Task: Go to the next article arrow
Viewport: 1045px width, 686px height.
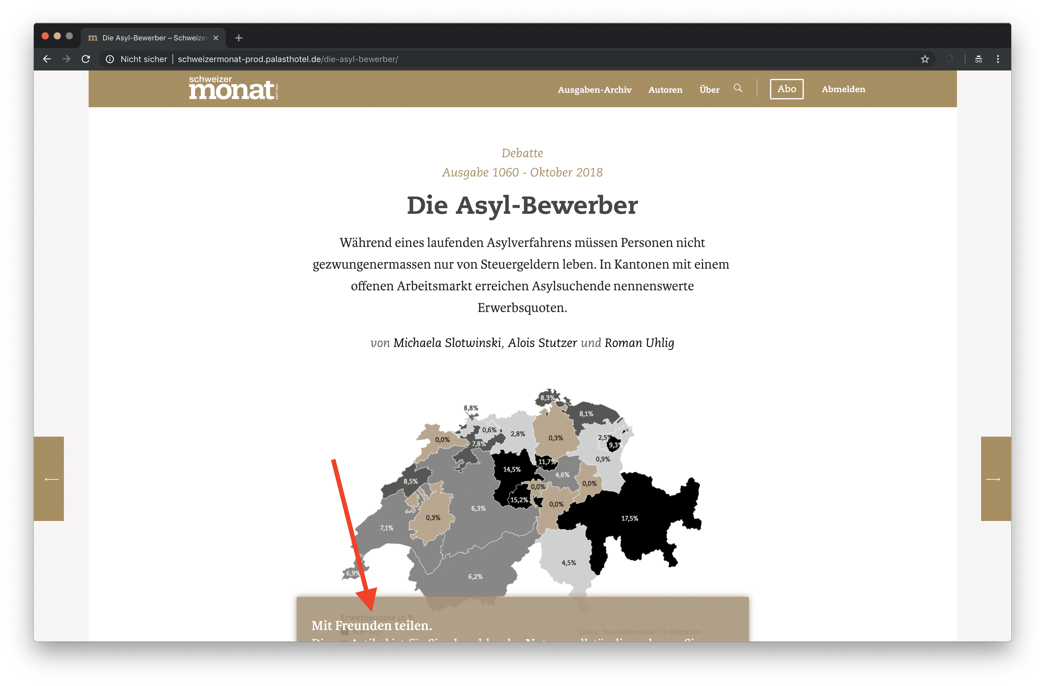Action: [x=996, y=479]
